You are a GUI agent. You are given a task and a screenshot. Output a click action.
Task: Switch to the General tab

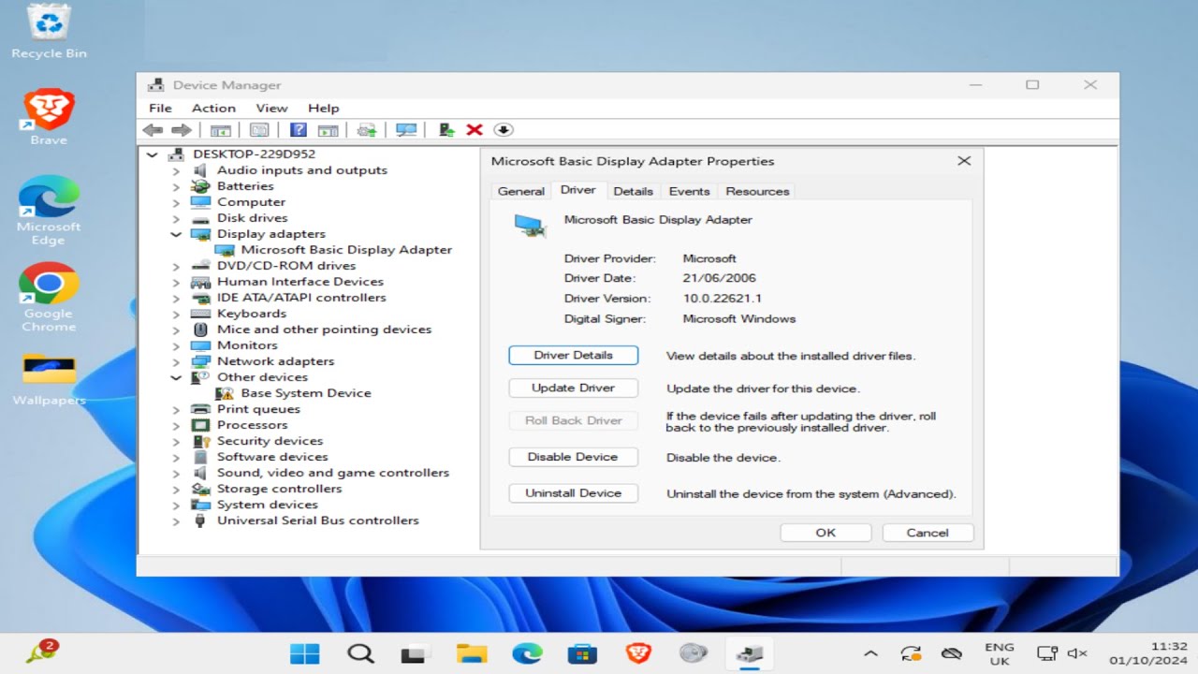[521, 191]
